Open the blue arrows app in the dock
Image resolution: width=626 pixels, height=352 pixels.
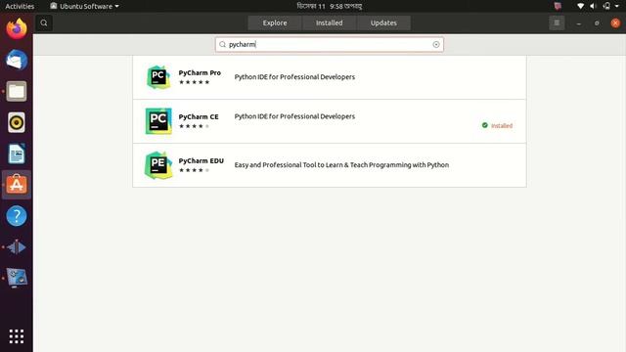click(17, 247)
